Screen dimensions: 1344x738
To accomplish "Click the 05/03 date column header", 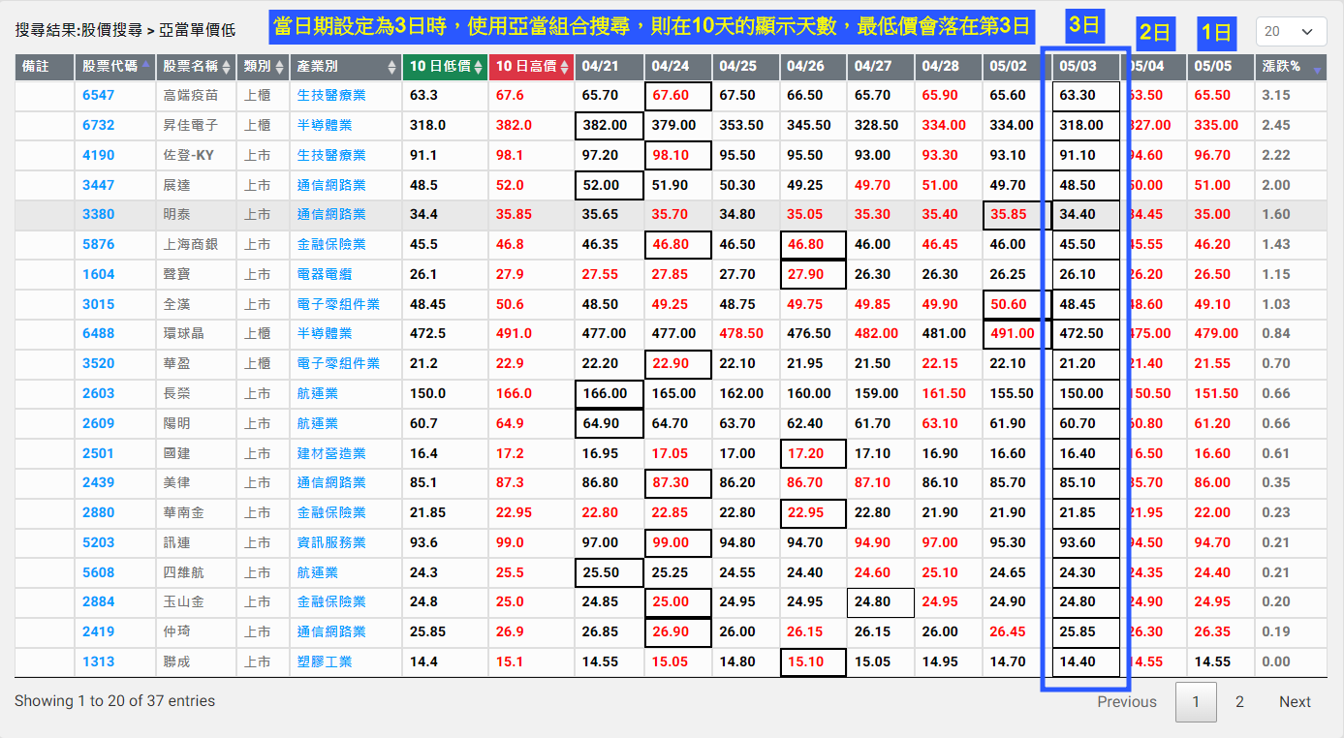I will click(1077, 67).
